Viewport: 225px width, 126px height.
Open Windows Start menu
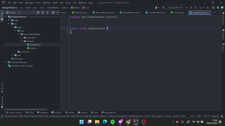pyautogui.click(x=82, y=122)
